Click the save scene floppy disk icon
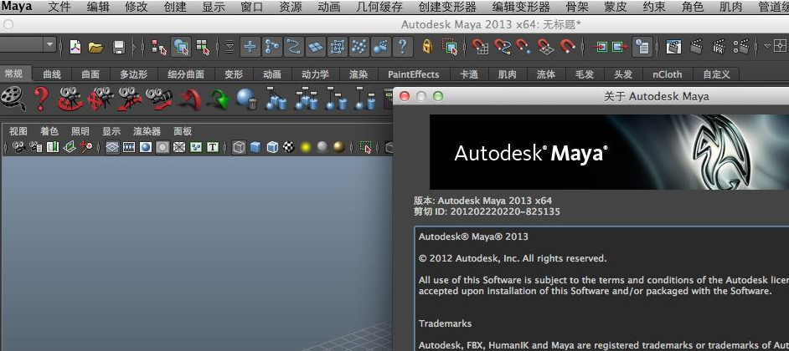The width and height of the screenshot is (789, 351). pyautogui.click(x=119, y=47)
